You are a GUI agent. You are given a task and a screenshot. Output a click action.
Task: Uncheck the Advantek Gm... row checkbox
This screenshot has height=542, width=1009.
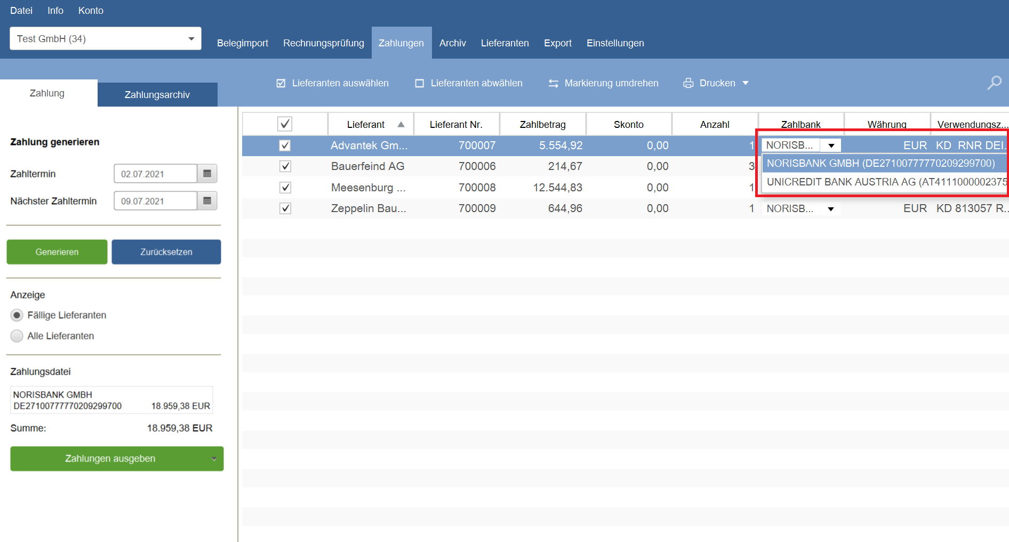click(285, 145)
